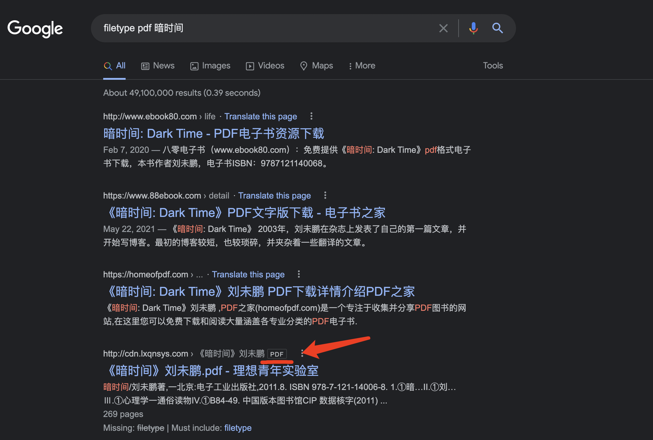The width and height of the screenshot is (653, 440).
Task: Click the Google logo
Action: point(35,28)
